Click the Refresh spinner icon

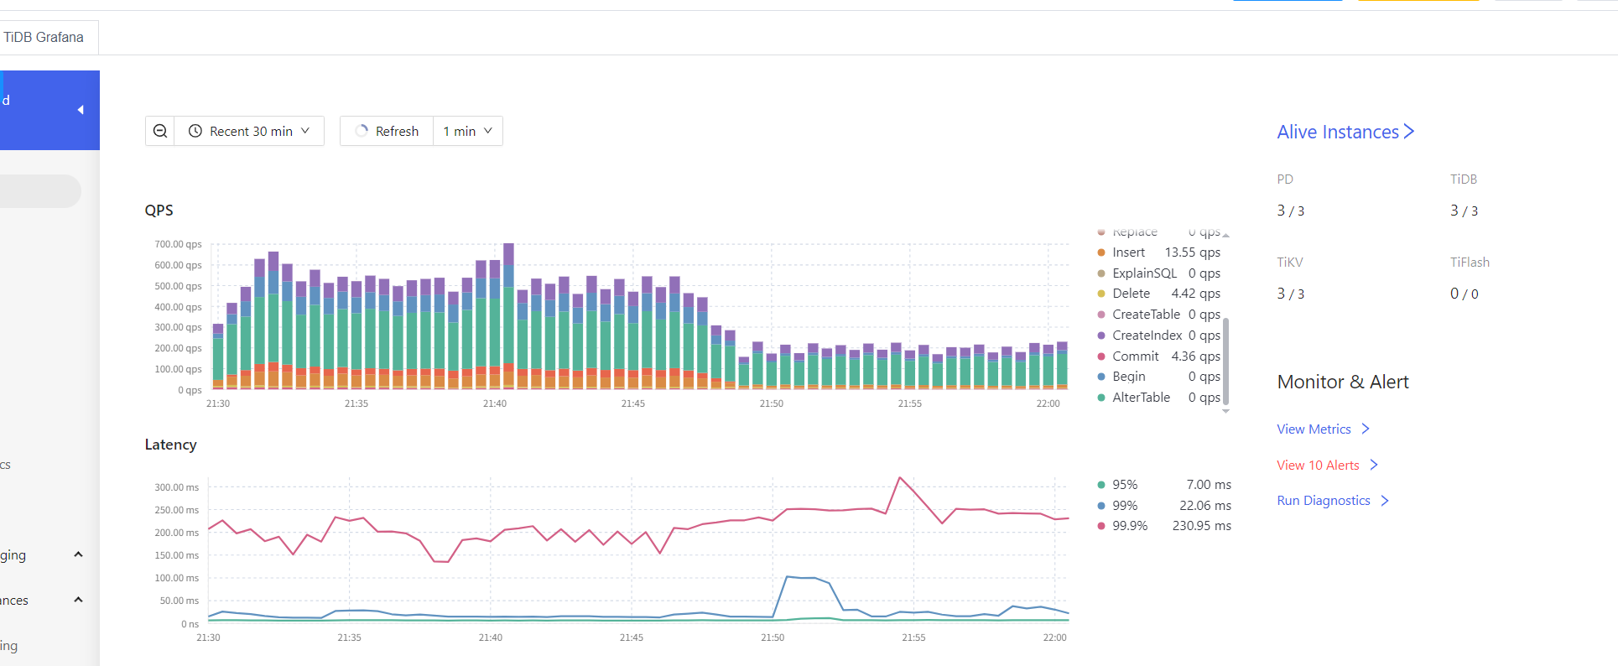tap(362, 131)
